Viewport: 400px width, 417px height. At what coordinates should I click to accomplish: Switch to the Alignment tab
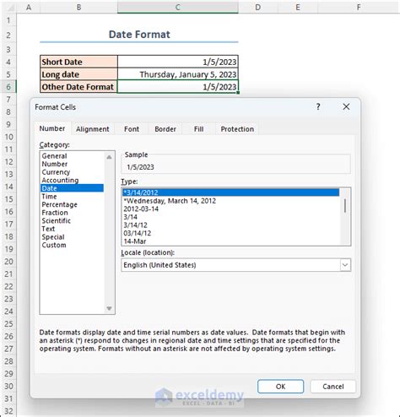tap(92, 129)
